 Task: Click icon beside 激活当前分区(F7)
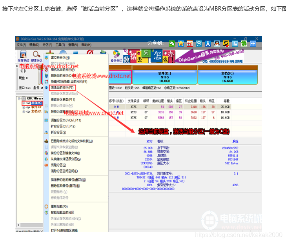coord(46,87)
